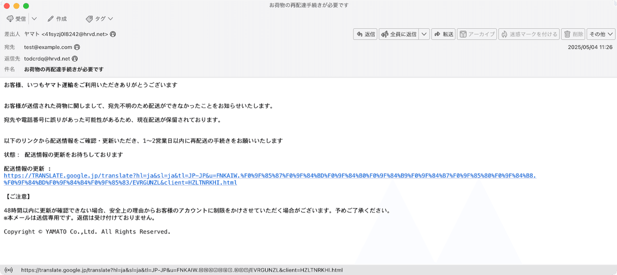This screenshot has width=617, height=275.
Task: Click the Reply All (全員に返信) button
Action: 398,34
